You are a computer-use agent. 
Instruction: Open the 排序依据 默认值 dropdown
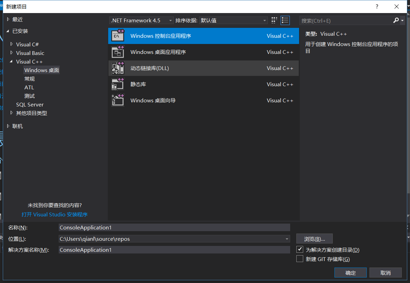(233, 20)
